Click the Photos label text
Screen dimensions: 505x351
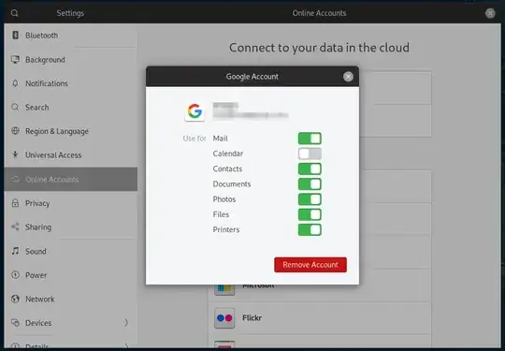(224, 199)
